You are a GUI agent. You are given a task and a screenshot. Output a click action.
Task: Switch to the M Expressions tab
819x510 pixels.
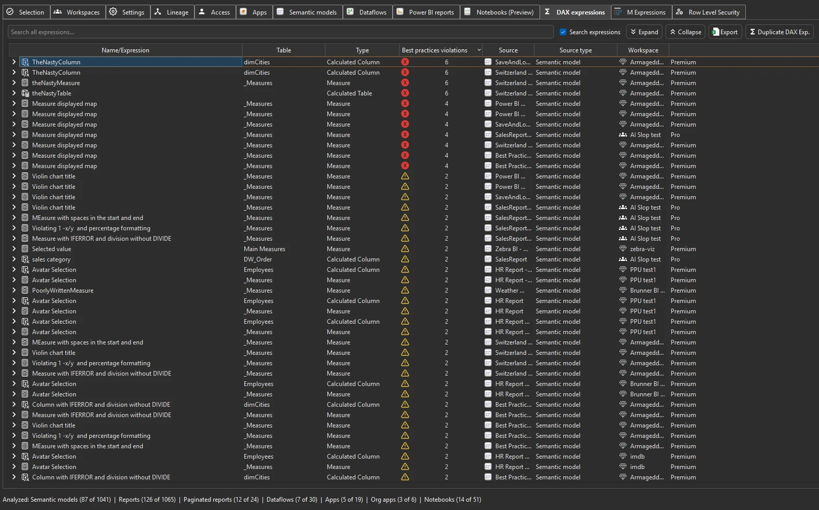641,12
